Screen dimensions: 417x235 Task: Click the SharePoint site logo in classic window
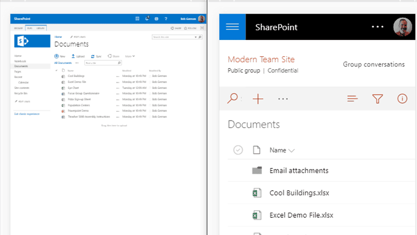pos(32,41)
